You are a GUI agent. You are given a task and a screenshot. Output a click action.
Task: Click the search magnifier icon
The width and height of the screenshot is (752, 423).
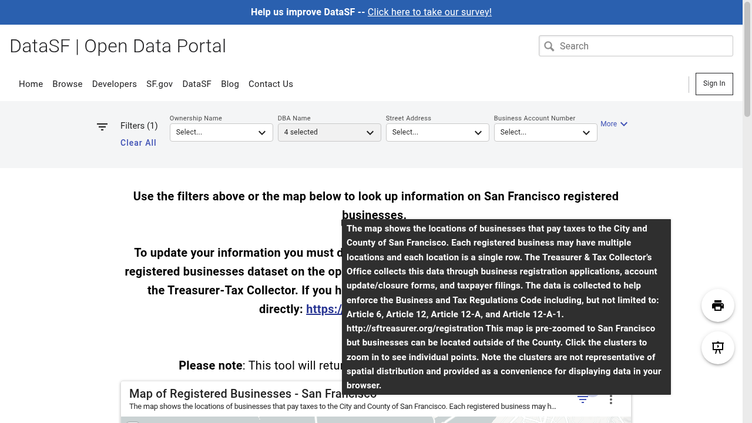549,46
